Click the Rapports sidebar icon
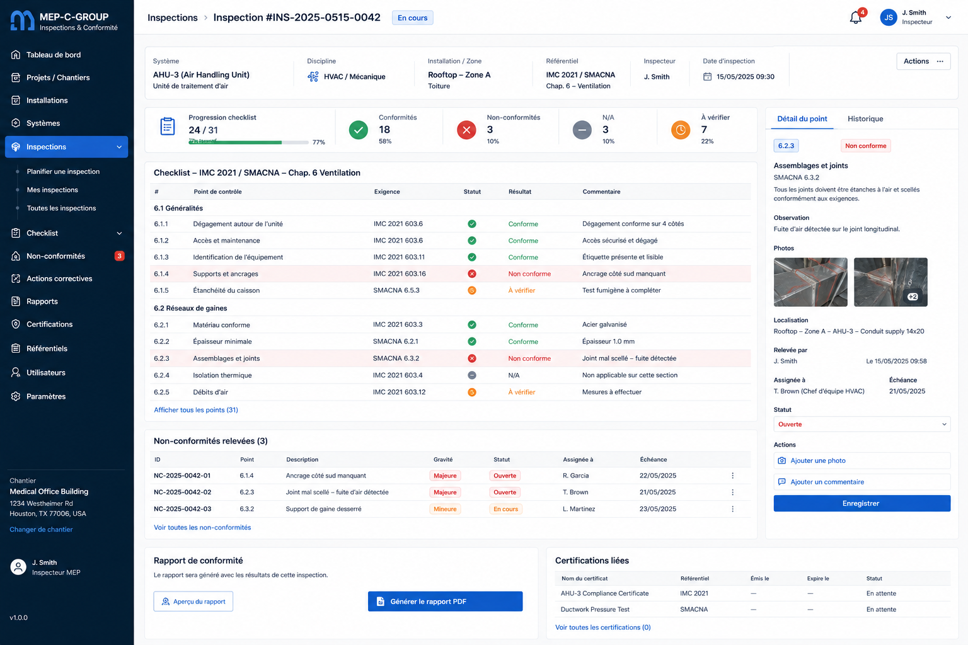The width and height of the screenshot is (968, 645). (16, 301)
